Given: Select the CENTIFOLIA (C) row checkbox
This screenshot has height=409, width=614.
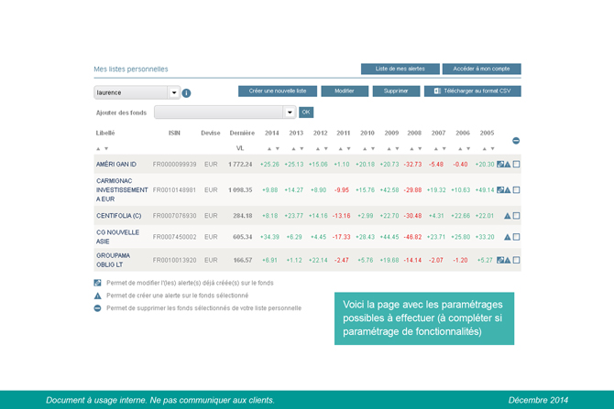Looking at the screenshot, I should 517,216.
